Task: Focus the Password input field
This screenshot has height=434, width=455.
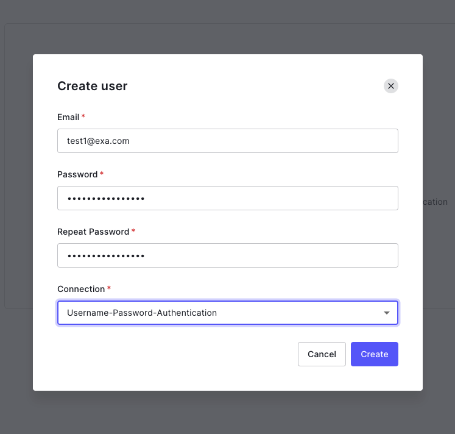Action: (228, 198)
